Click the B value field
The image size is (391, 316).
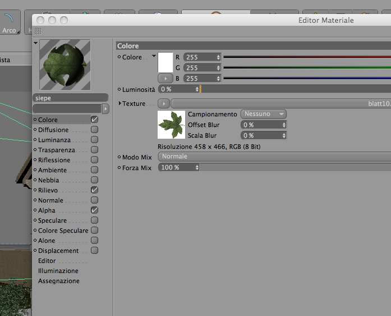200,78
